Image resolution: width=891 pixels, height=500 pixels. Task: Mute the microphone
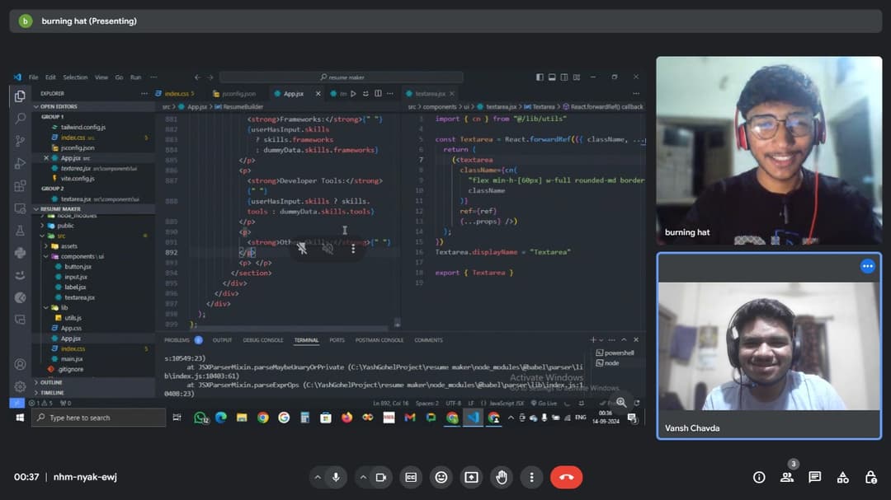tap(336, 477)
